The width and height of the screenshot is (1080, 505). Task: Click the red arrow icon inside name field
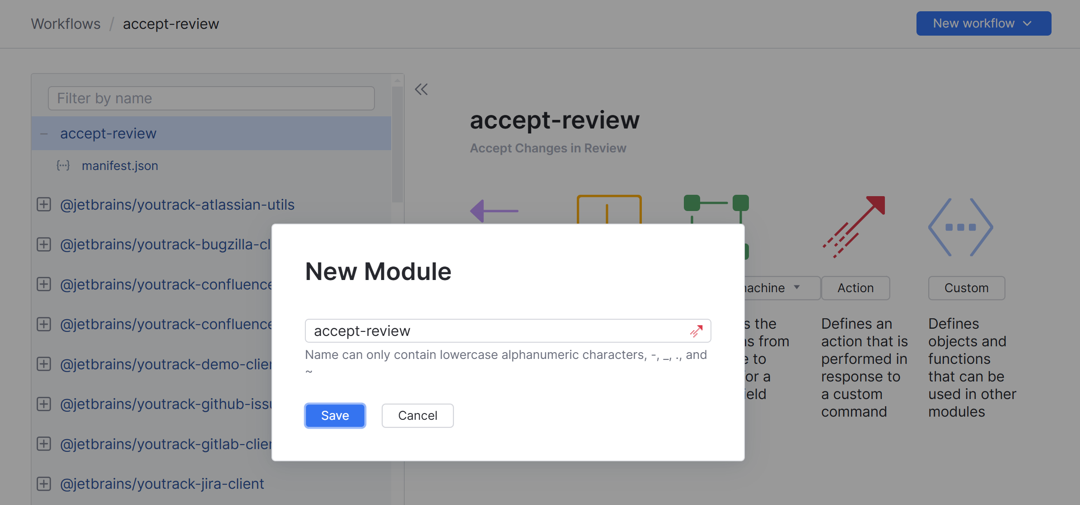(x=696, y=331)
